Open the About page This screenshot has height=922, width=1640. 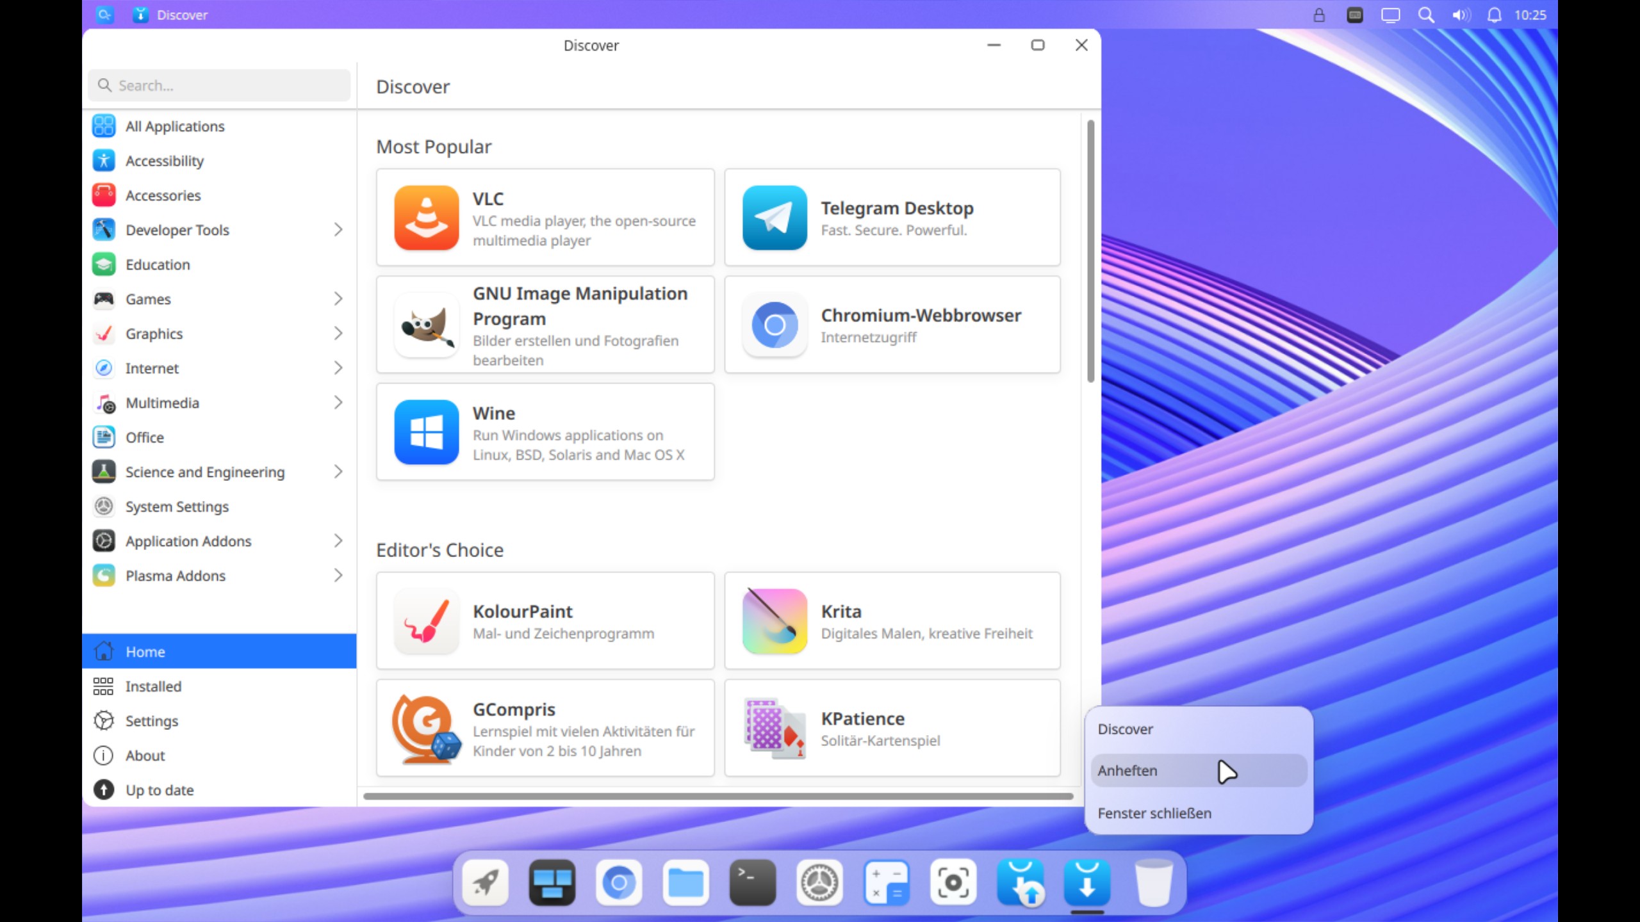click(219, 756)
